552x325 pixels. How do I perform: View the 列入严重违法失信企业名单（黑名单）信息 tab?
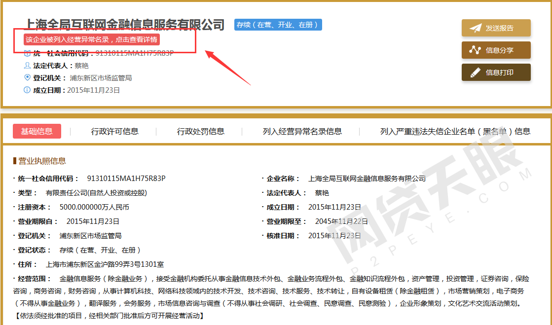point(455,131)
